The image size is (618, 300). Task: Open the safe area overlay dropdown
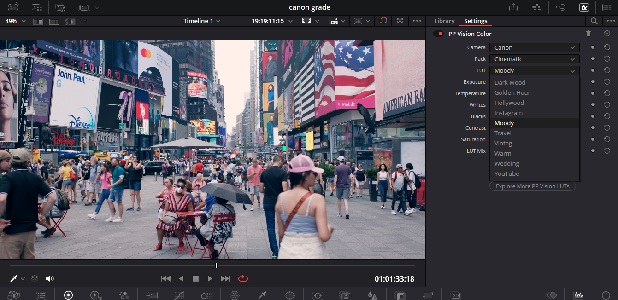click(x=310, y=21)
